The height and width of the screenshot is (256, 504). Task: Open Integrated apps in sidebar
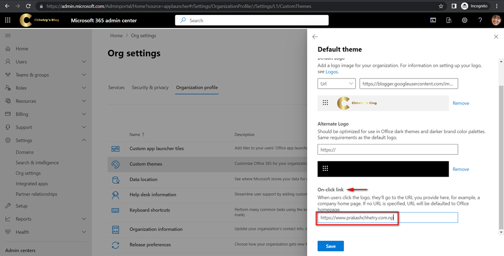pyautogui.click(x=32, y=184)
